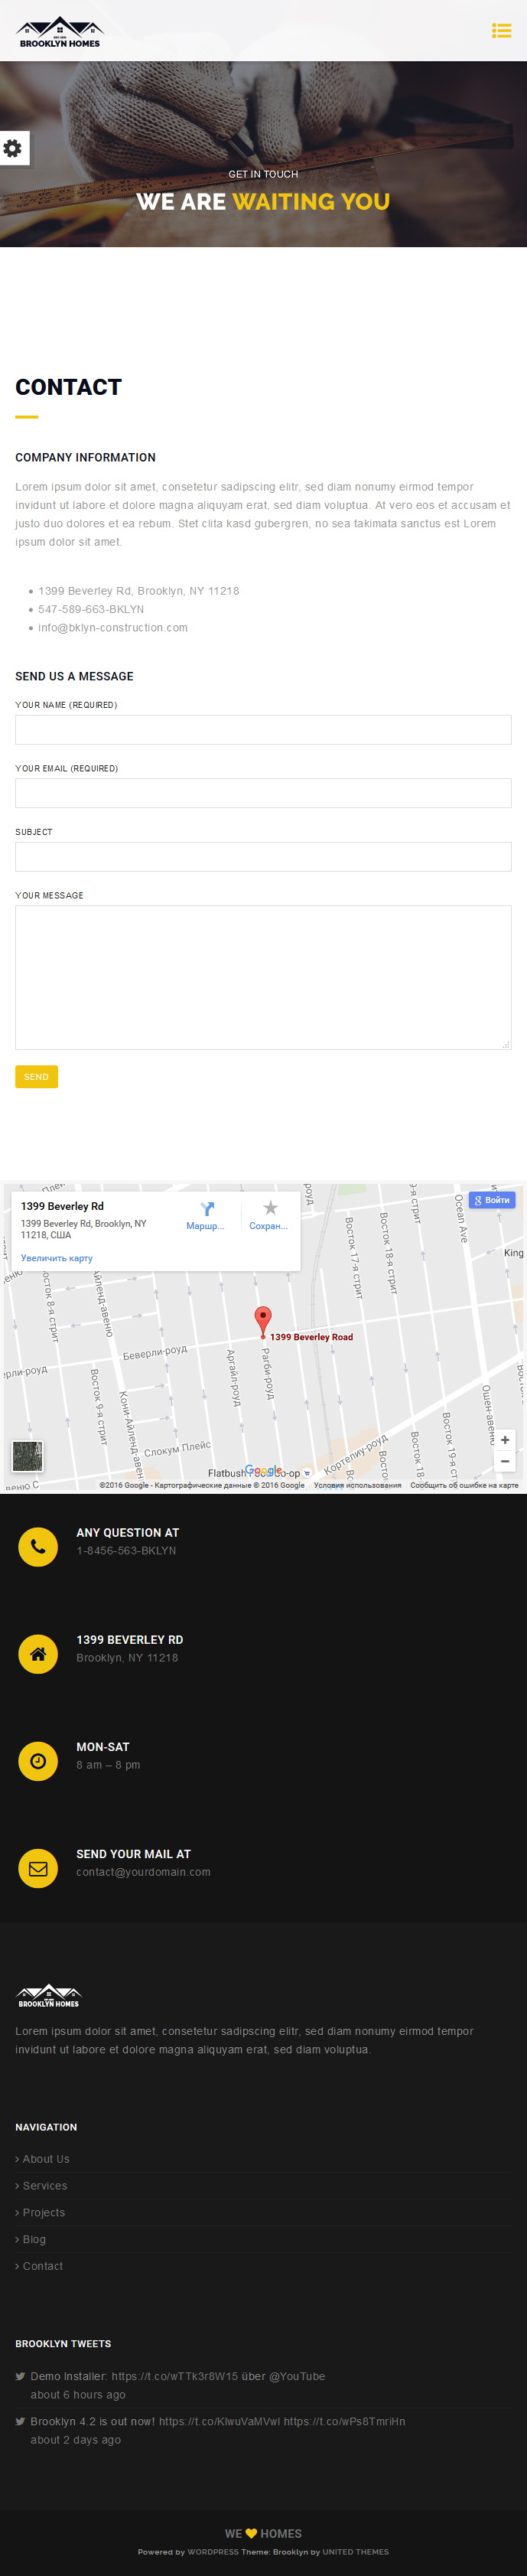Zoom in on the map

[x=505, y=1440]
